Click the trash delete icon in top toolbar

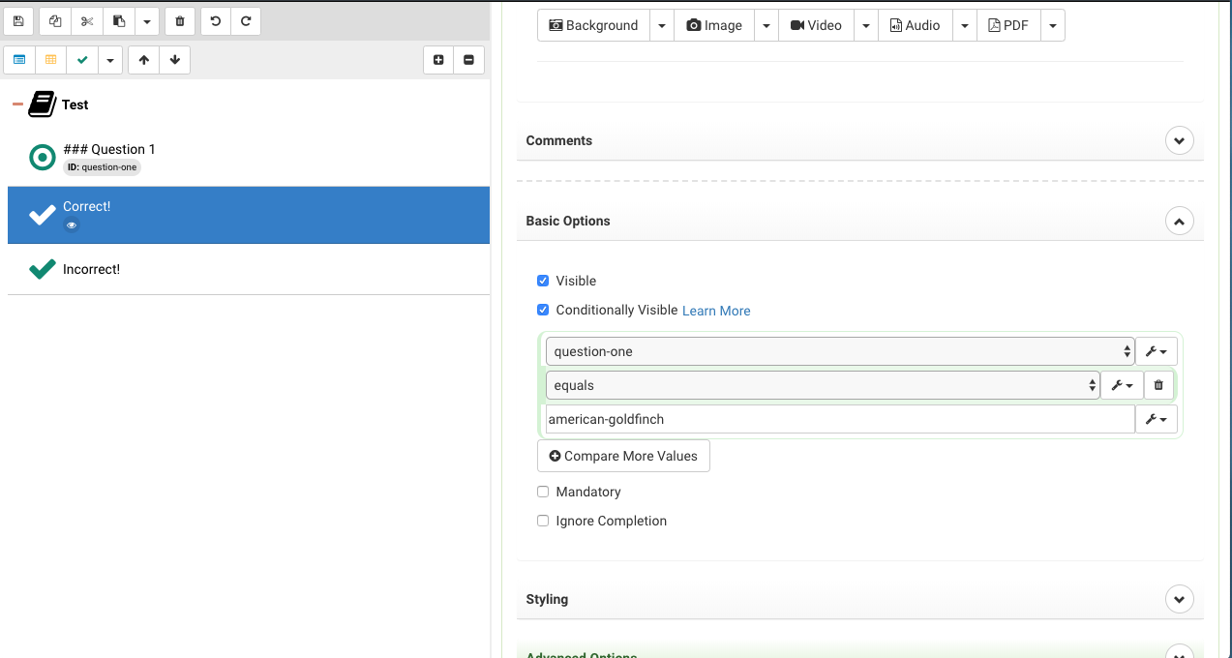click(179, 21)
